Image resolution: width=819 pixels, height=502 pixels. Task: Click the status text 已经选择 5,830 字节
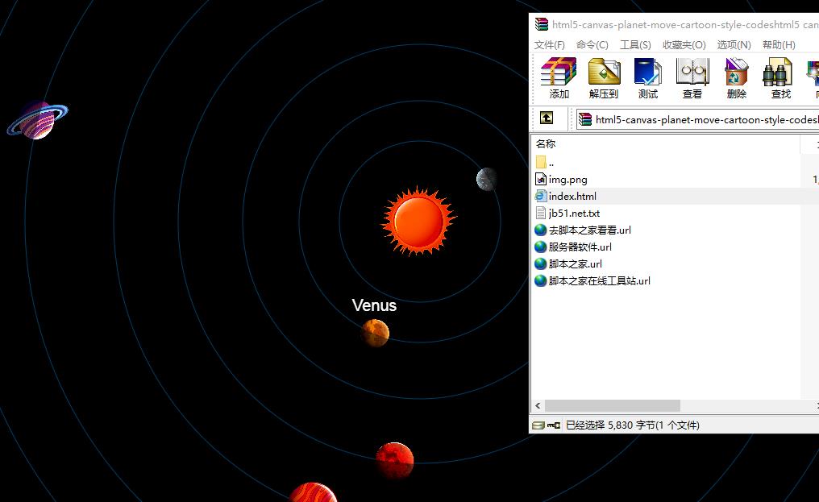[x=633, y=425]
